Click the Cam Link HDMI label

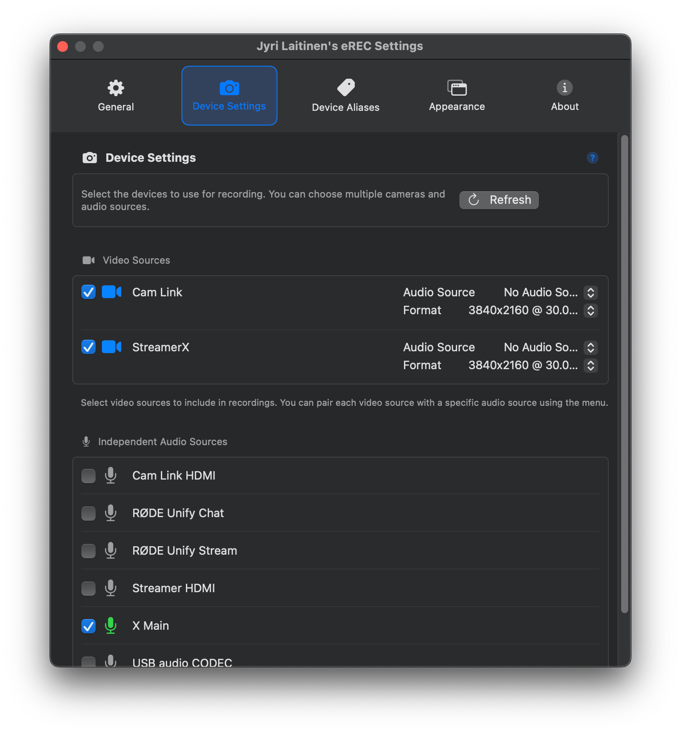pyautogui.click(x=174, y=476)
